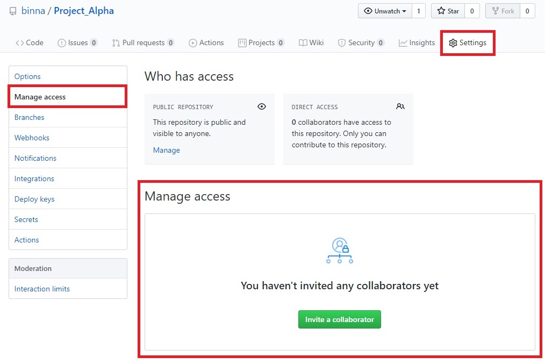Click the Security count badge 0
The height and width of the screenshot is (364, 545).
[x=381, y=43]
